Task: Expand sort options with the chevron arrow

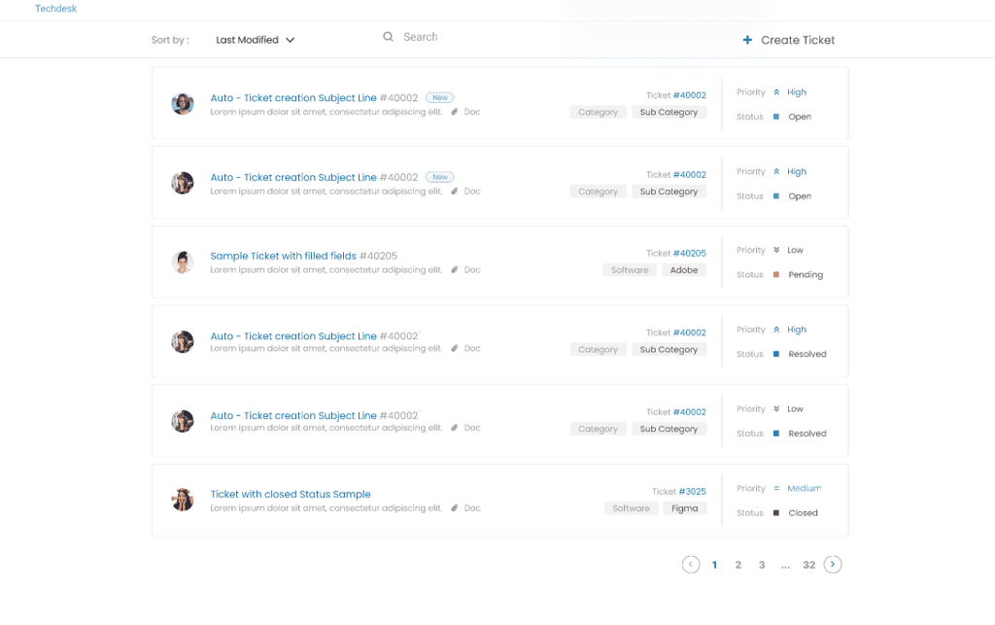Action: (290, 40)
